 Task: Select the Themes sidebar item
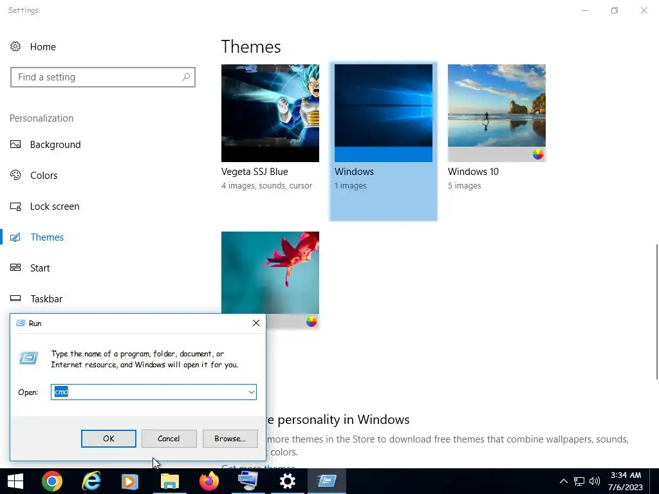[47, 237]
